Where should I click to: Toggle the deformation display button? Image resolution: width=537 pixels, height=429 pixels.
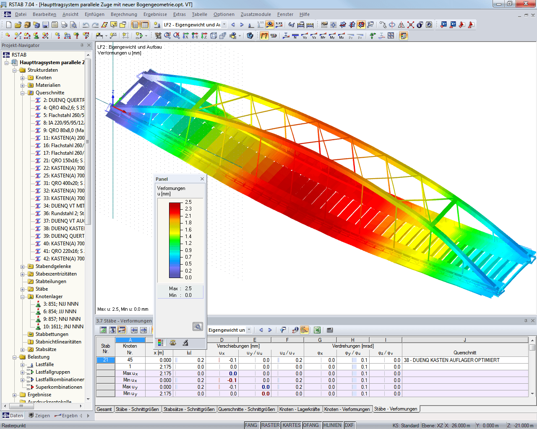tap(264, 36)
